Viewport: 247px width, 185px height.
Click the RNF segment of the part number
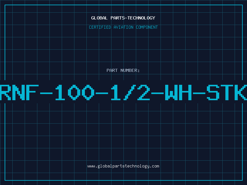tap(19, 92)
